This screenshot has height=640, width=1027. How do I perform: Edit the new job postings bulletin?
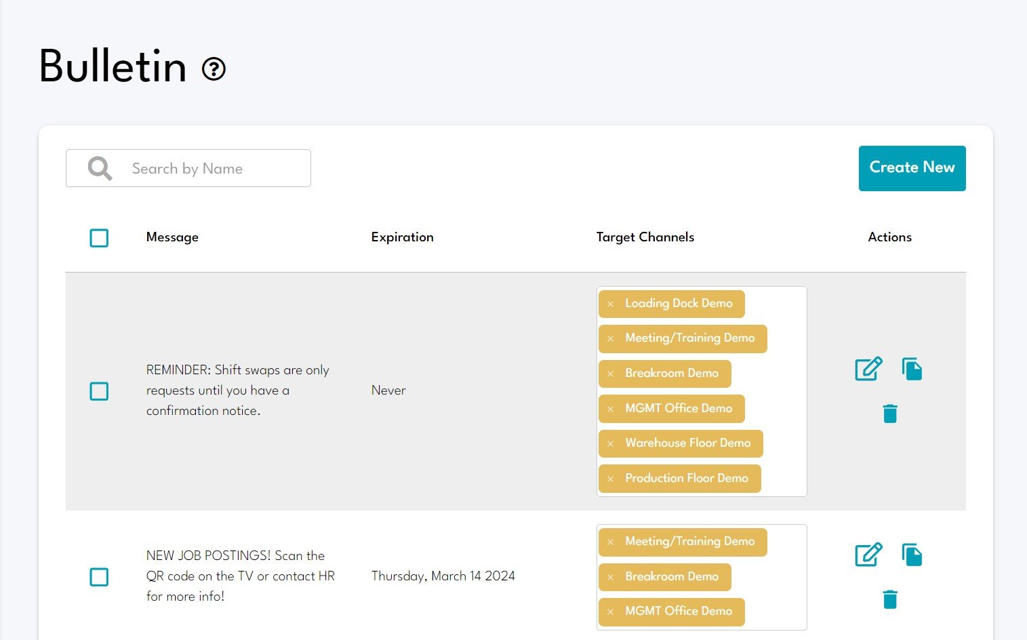click(x=868, y=555)
